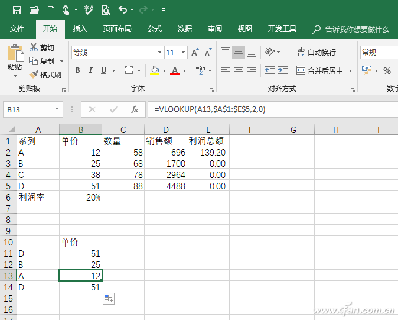The height and width of the screenshot is (320, 398).
Task: Click the formula bar with VLOOKUP
Action: coord(273,109)
